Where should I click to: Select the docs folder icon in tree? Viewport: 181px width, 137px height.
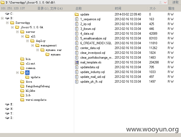click(x=22, y=82)
